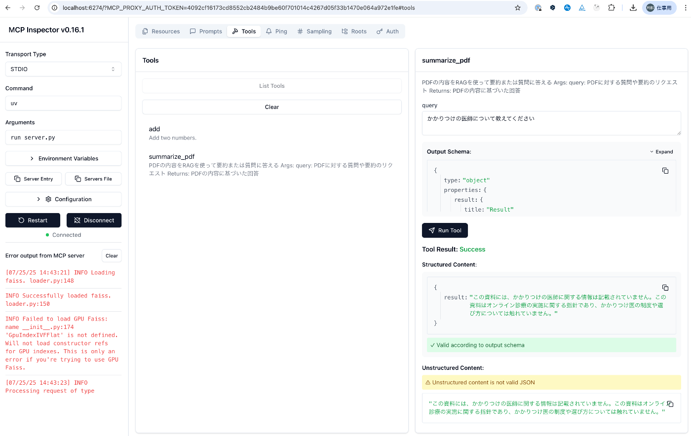Restart the MCP server connection

pyautogui.click(x=33, y=220)
